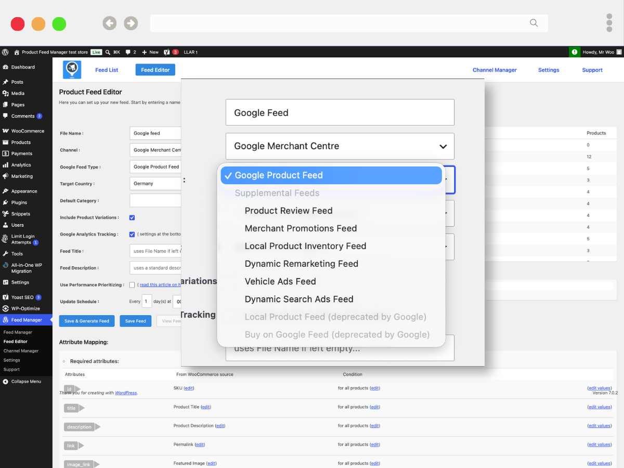The width and height of the screenshot is (624, 468).
Task: Pick Vehicle Ads Feed option
Action: coord(280,281)
